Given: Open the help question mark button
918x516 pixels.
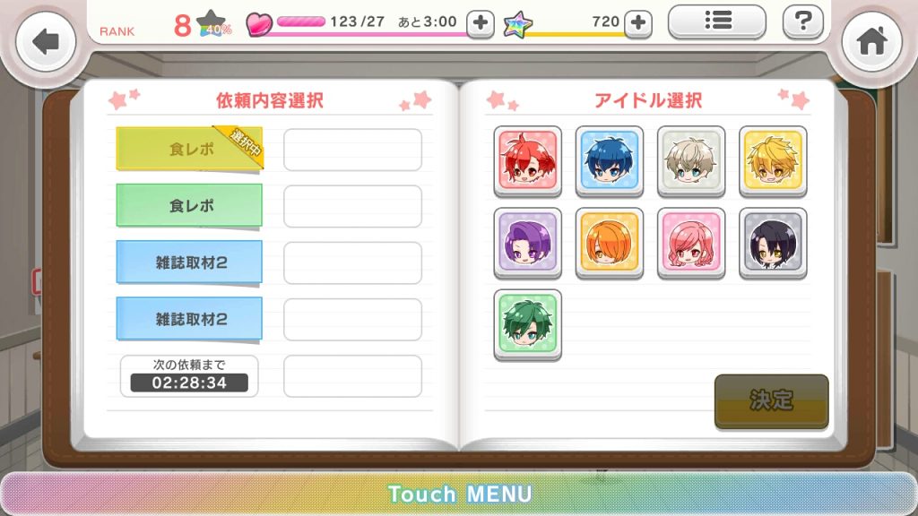Looking at the screenshot, I should tap(802, 22).
